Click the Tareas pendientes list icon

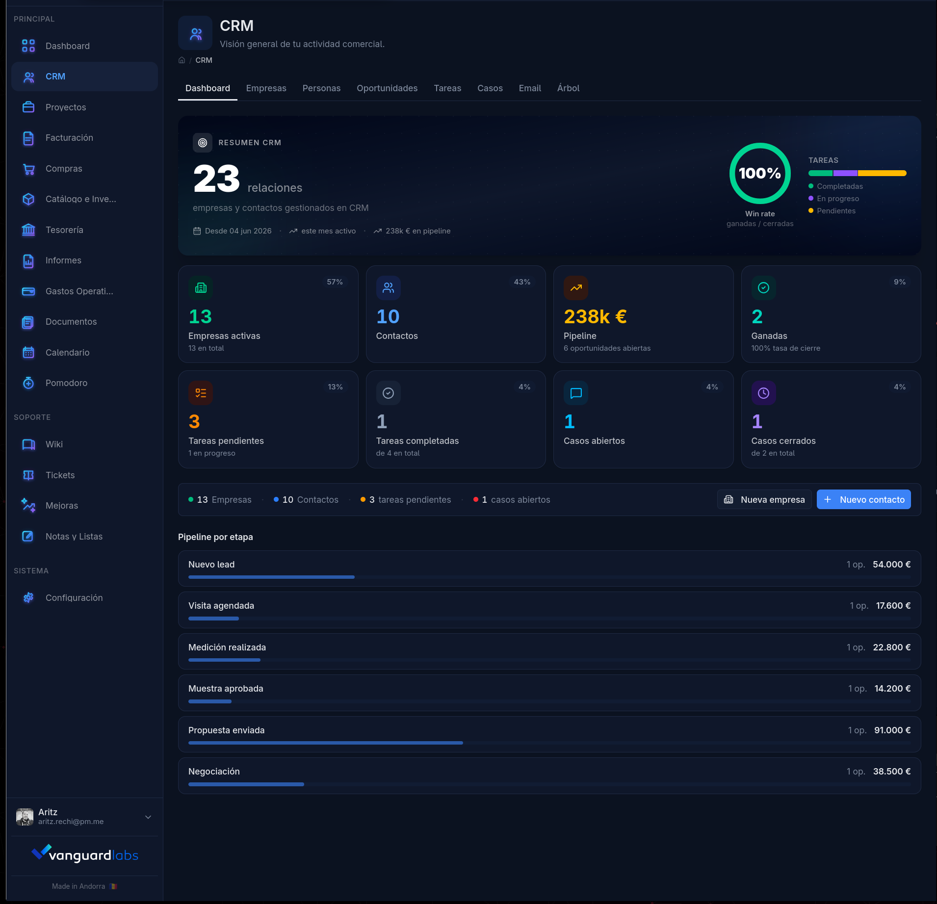click(x=201, y=393)
